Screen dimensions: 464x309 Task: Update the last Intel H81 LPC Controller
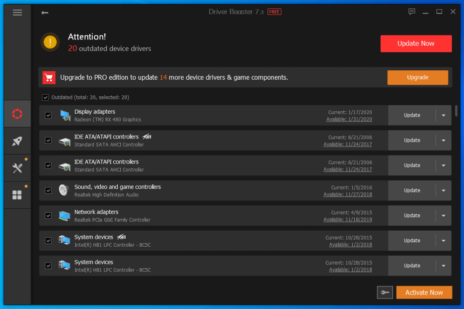pyautogui.click(x=412, y=266)
